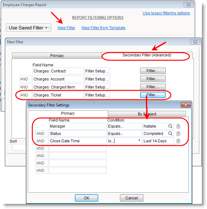Delete the Status filter row
Image resolution: width=207 pixels, height=209 pixels.
pos(179,134)
